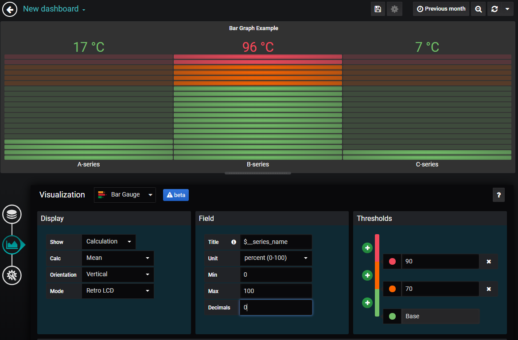Pick the red color for threshold 90
Image resolution: width=518 pixels, height=340 pixels.
[x=392, y=262]
